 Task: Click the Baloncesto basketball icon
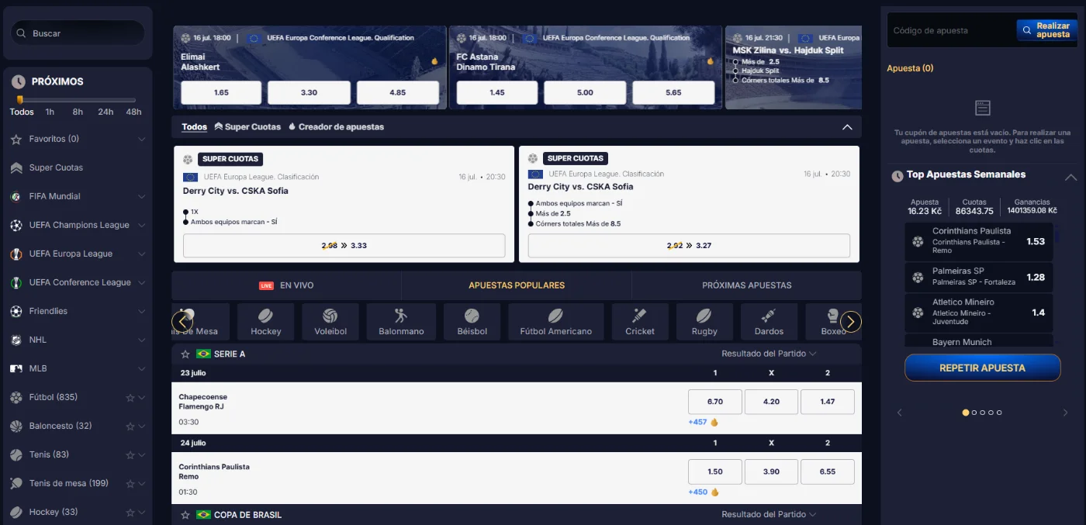(x=16, y=426)
